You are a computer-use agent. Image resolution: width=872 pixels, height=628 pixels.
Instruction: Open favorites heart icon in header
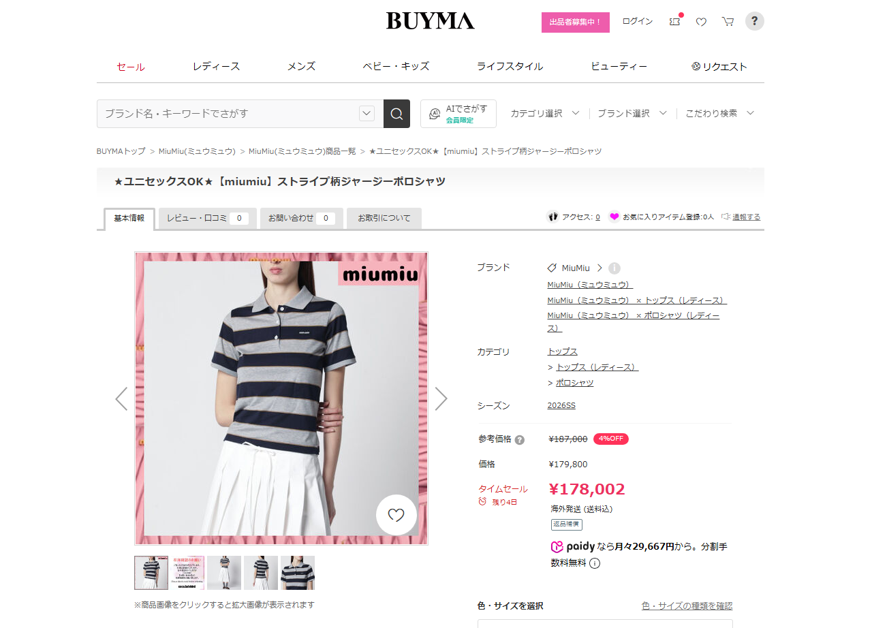(701, 22)
